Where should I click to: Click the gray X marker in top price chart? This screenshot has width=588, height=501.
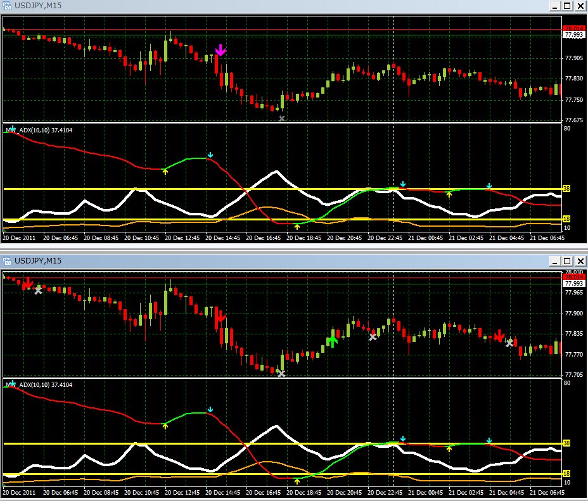[x=282, y=118]
